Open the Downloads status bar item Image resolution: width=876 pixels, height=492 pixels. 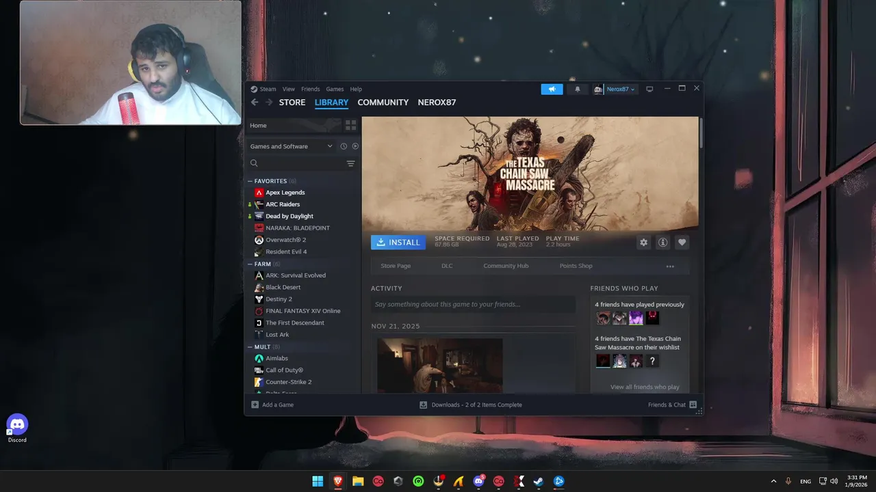471,405
